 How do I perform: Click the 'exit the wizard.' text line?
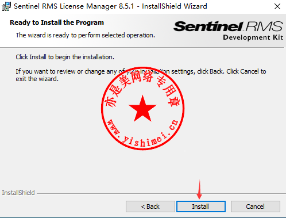click(x=37, y=79)
